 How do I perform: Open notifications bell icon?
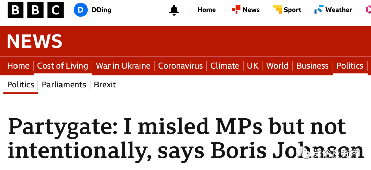coord(174,10)
